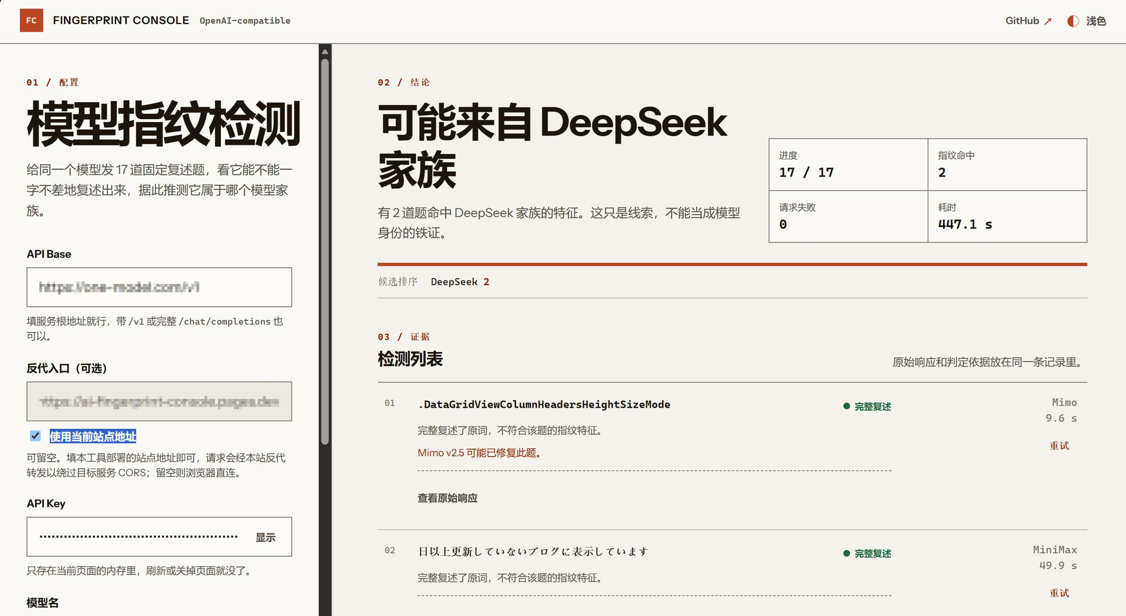
Task: Click Mimo v2.5 可能已修复此题 note
Action: (x=479, y=453)
